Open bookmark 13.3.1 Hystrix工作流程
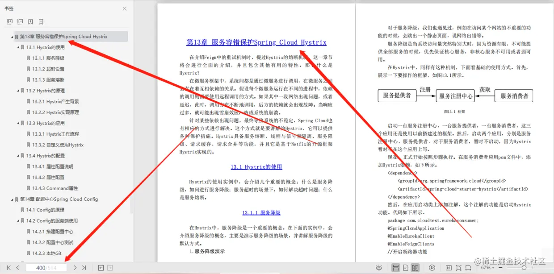Viewport: 554px width, 274px height. (56, 134)
